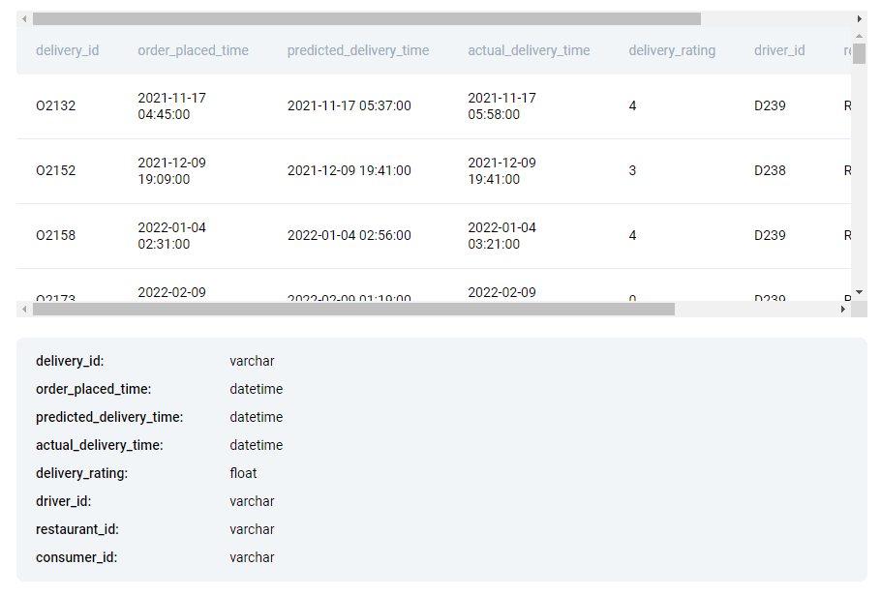Click the up arrow on the vertical scrollbar
The width and height of the screenshot is (881, 595).
(x=860, y=37)
